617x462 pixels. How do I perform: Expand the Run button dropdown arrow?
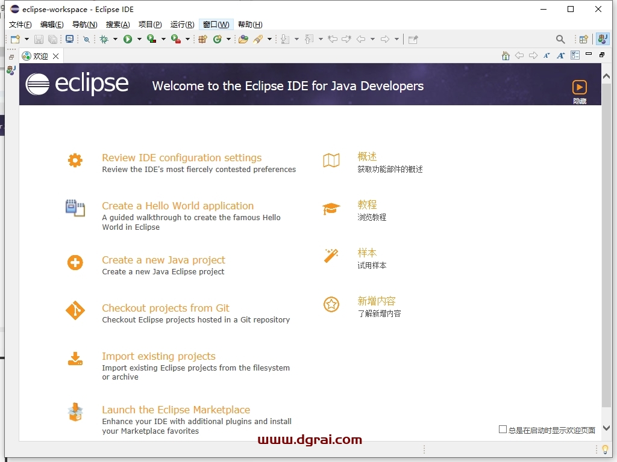[x=139, y=39]
